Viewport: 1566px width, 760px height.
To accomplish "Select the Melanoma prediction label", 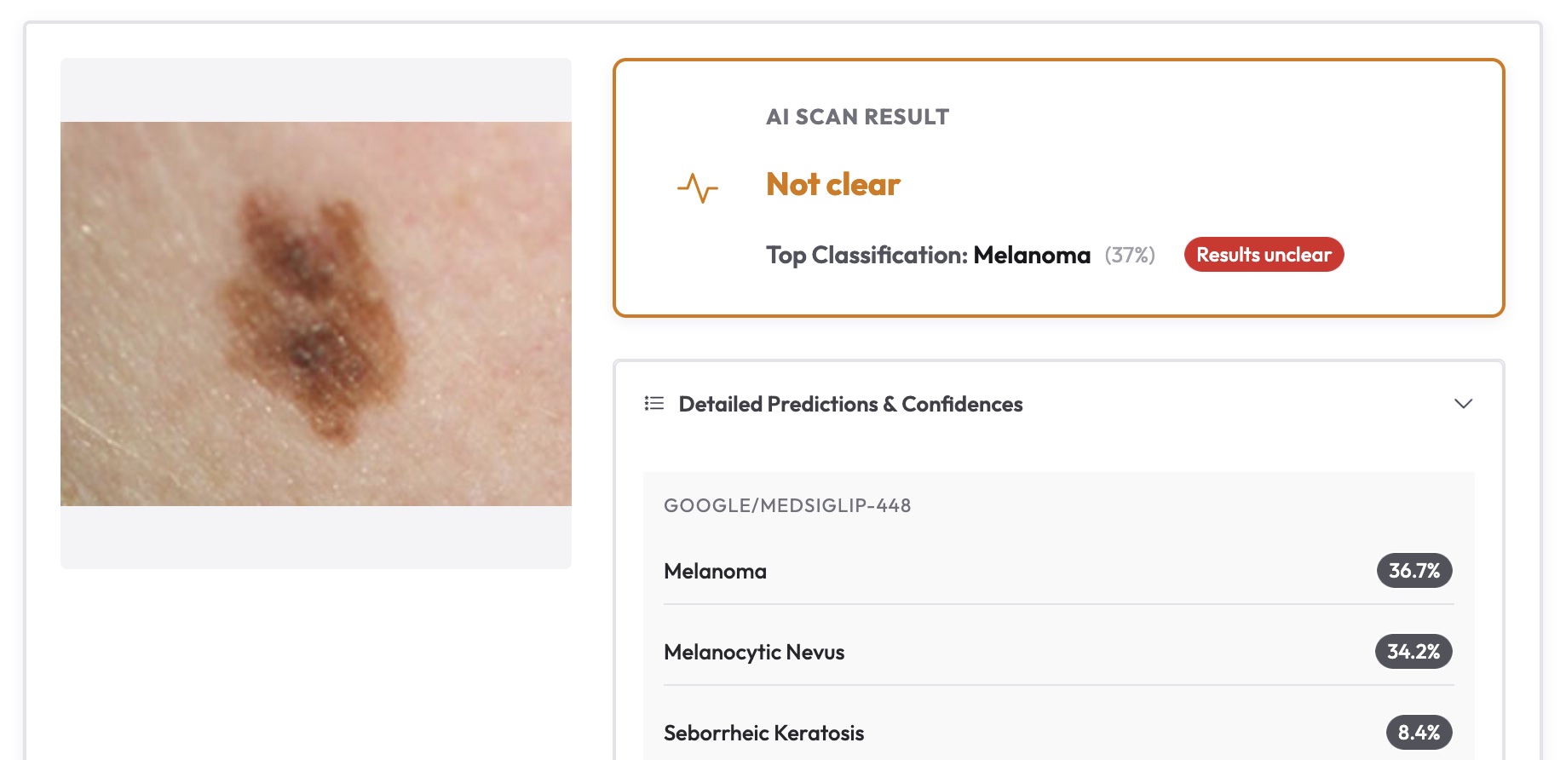I will (715, 572).
